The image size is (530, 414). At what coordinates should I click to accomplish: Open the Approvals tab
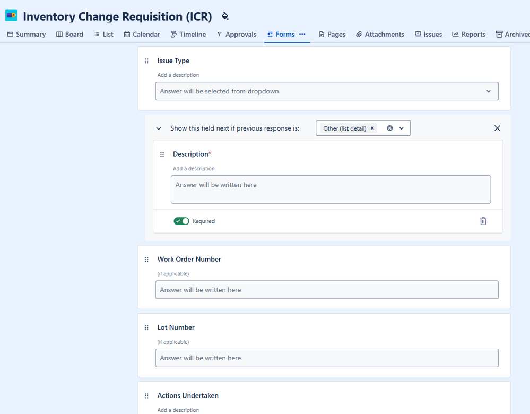click(x=237, y=34)
